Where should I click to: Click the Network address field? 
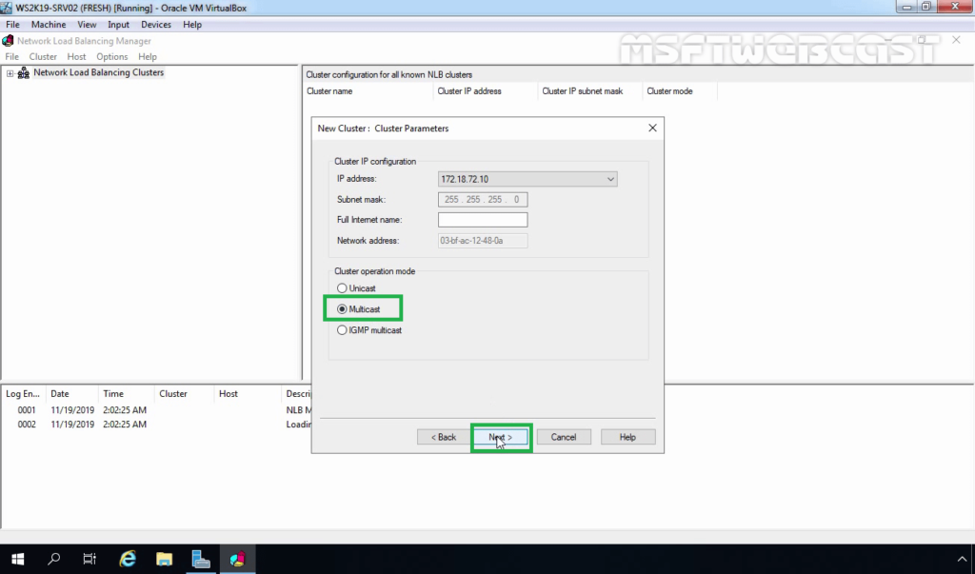(483, 241)
